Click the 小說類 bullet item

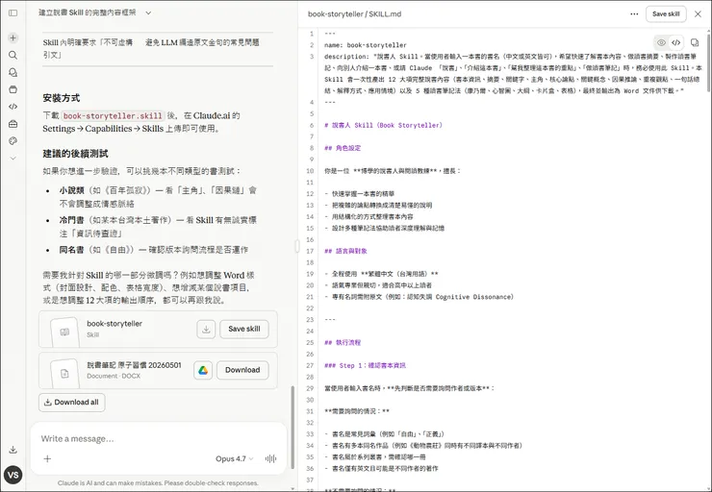158,197
